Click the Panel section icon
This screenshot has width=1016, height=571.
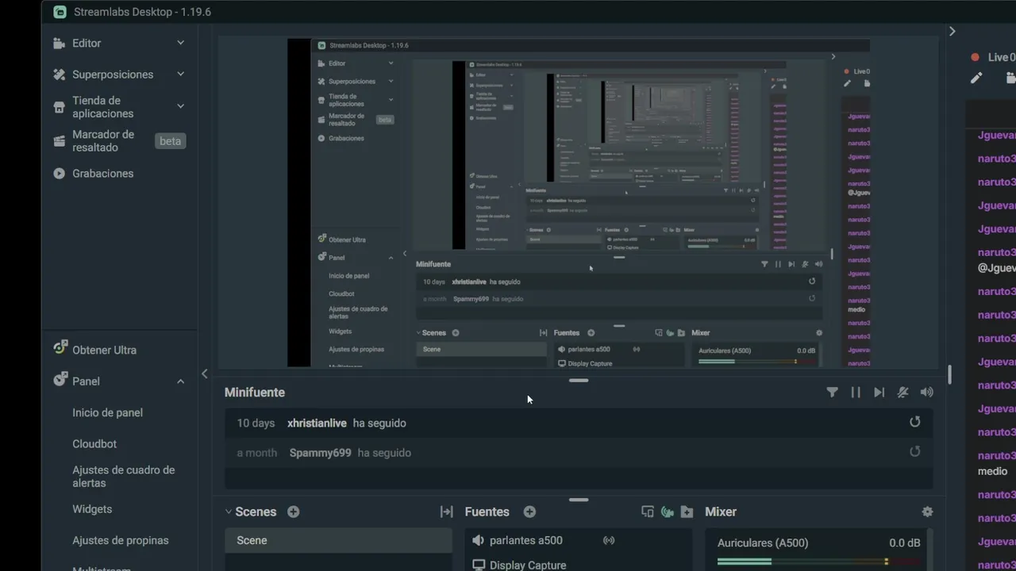pyautogui.click(x=60, y=379)
